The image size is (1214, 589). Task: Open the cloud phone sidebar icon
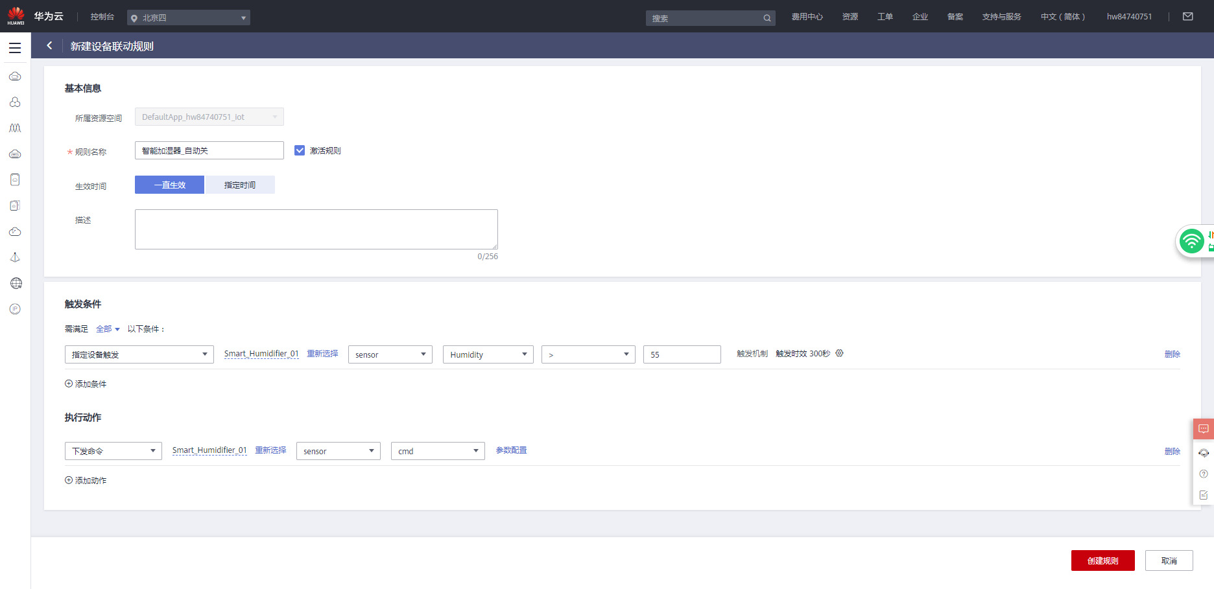pyautogui.click(x=15, y=179)
